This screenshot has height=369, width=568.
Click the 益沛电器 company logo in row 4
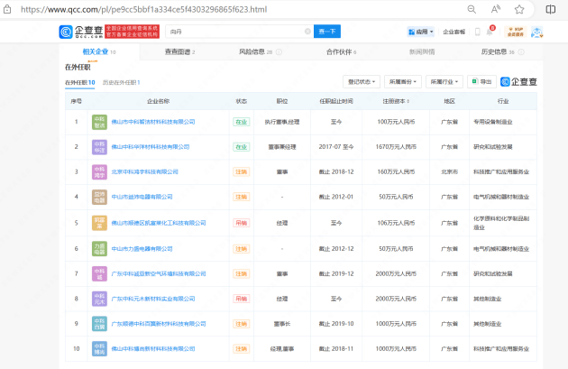pos(99,197)
